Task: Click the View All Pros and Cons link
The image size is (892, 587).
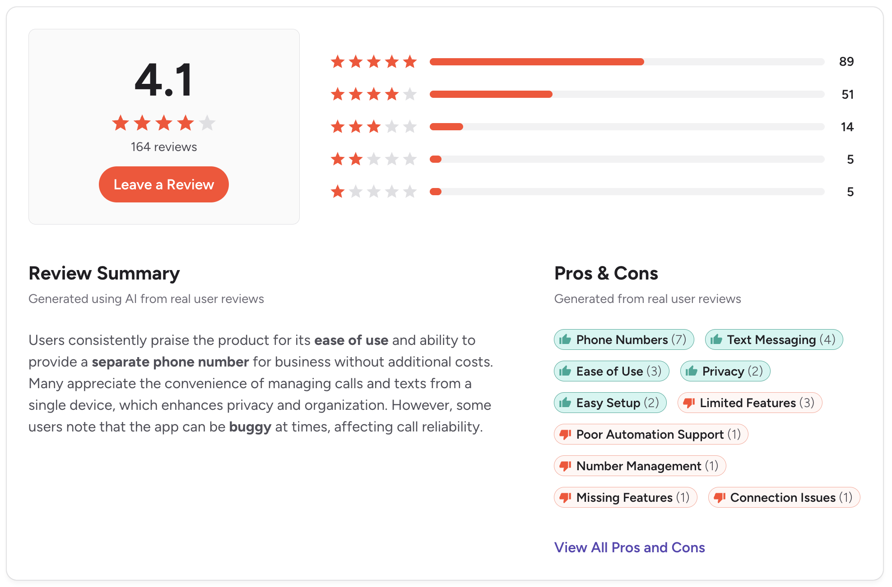Action: pos(629,547)
